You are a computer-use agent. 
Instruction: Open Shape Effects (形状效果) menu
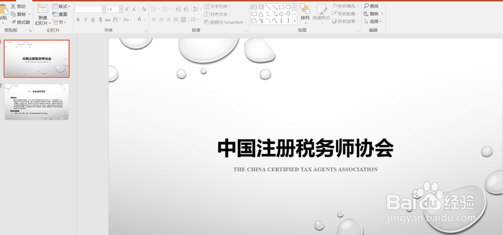coord(345,22)
